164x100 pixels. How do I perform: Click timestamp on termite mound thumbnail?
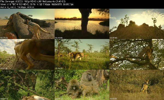(x=113, y=38)
